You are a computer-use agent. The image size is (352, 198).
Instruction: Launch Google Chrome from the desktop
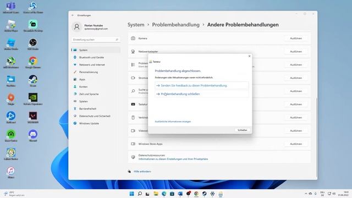coord(33,62)
